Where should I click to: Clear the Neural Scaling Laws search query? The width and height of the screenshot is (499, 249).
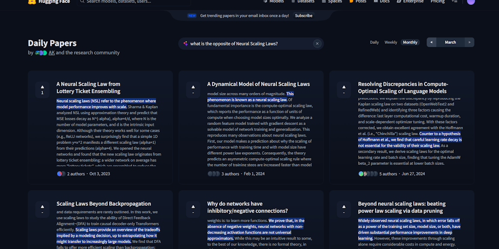point(317,43)
